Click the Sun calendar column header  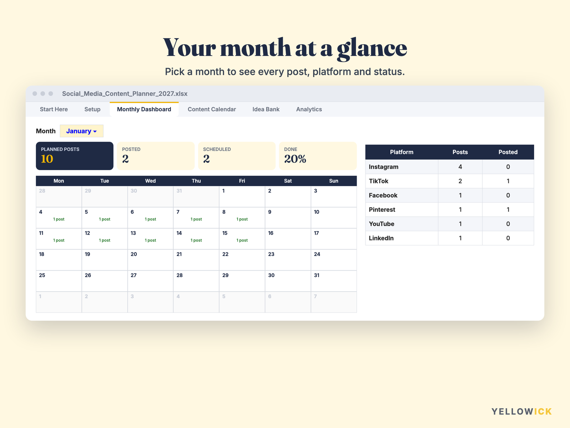coord(334,181)
